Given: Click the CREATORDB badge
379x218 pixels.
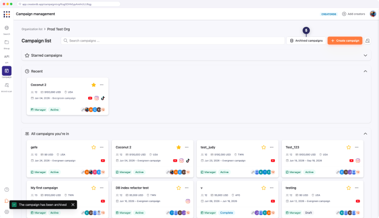Looking at the screenshot, I should pos(329,14).
